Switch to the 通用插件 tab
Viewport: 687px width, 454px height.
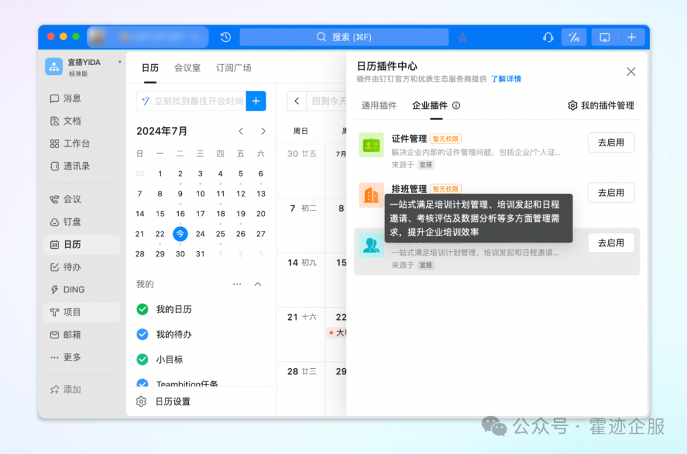[379, 106]
